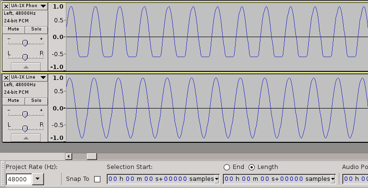Image resolution: width=368 pixels, height=188 pixels.
Task: Open the UA-1X Phon track dropdown menu
Action: (x=43, y=6)
